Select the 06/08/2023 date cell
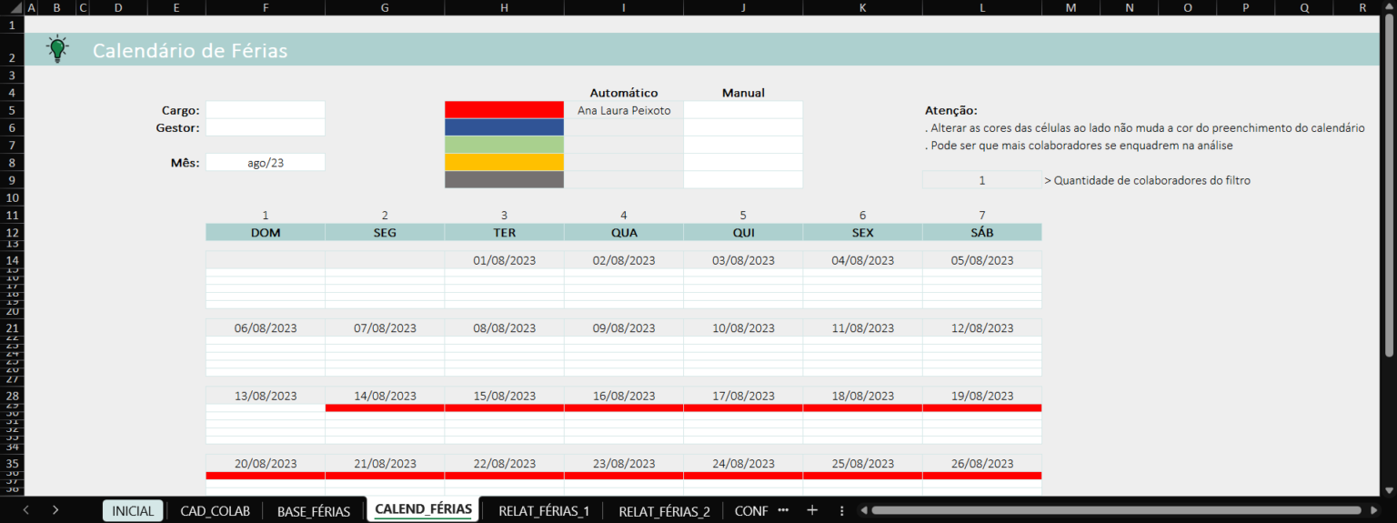The width and height of the screenshot is (1397, 523). coord(265,327)
